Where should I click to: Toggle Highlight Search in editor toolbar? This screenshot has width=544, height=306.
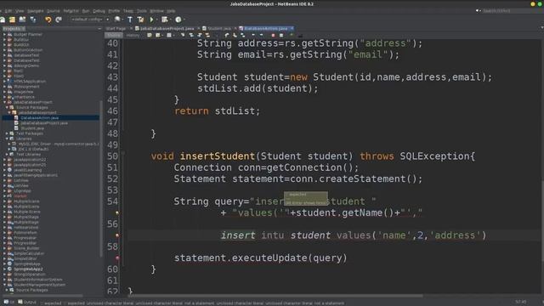pyautogui.click(x=207, y=35)
